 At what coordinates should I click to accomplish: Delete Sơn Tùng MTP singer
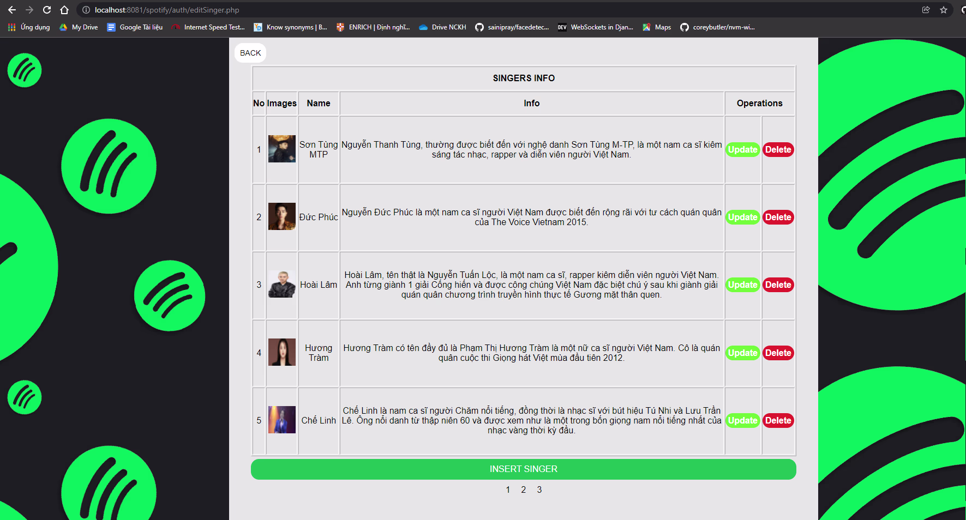778,149
